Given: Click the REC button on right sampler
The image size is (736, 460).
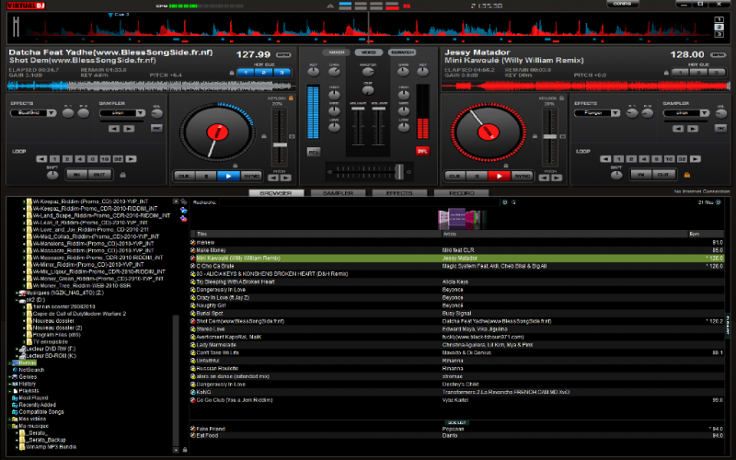Looking at the screenshot, I should [720, 128].
